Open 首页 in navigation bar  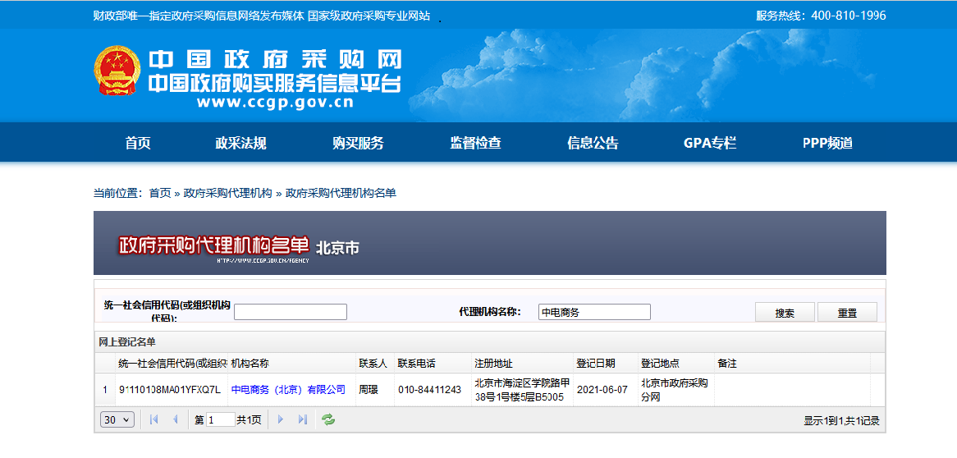[138, 143]
